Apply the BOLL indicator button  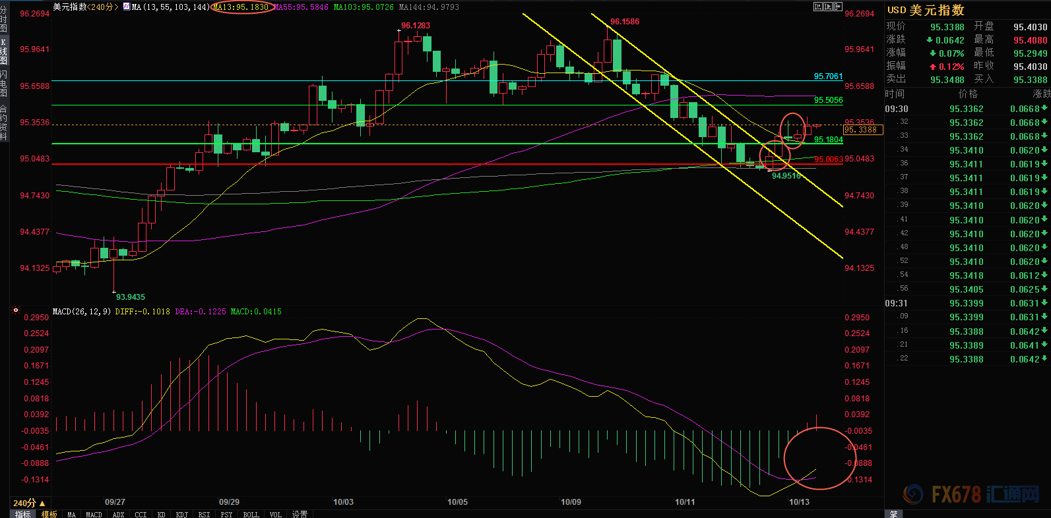(x=251, y=514)
